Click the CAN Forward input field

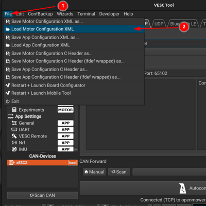tap(169, 172)
